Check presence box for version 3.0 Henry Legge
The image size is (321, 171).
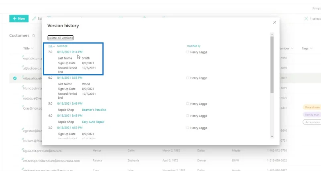point(187,128)
